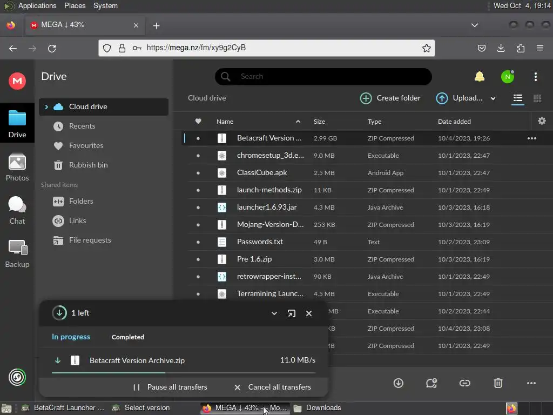Toggle favourite dot for ClassiCube.apk
553x415 pixels.
pyautogui.click(x=198, y=173)
